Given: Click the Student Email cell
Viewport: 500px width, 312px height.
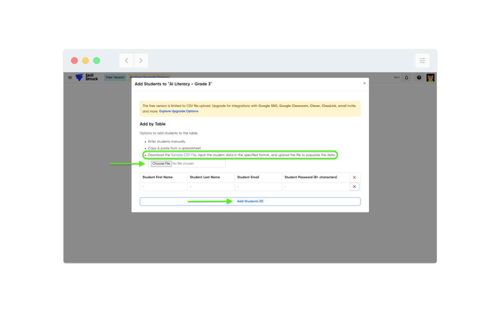Looking at the screenshot, I should [x=258, y=187].
